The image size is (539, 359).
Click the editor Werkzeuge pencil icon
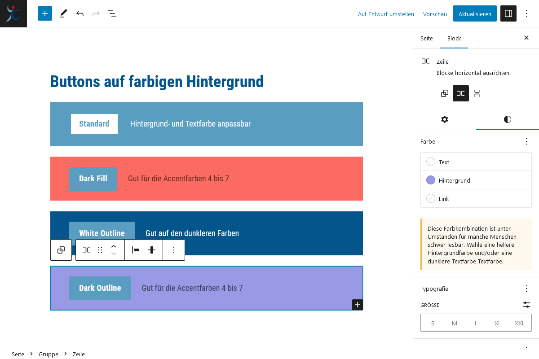pos(63,13)
